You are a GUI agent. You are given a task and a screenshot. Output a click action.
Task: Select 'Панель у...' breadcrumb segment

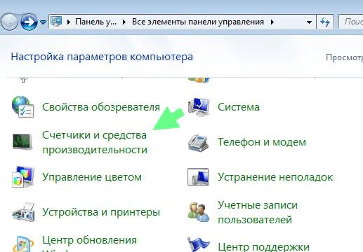point(95,22)
